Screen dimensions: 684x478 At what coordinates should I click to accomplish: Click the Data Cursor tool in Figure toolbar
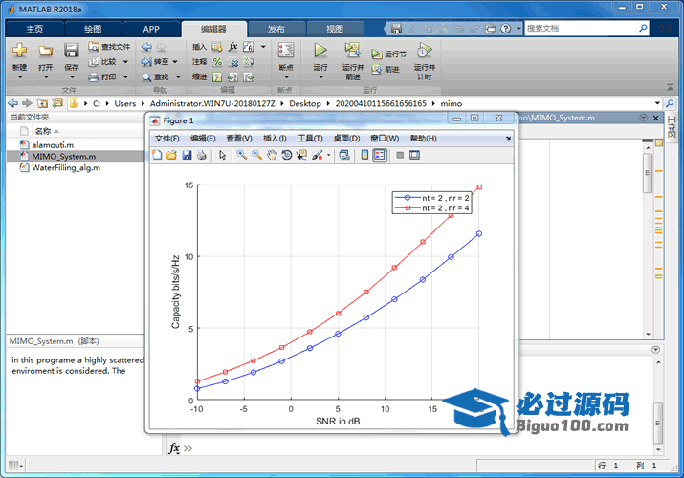click(x=302, y=155)
